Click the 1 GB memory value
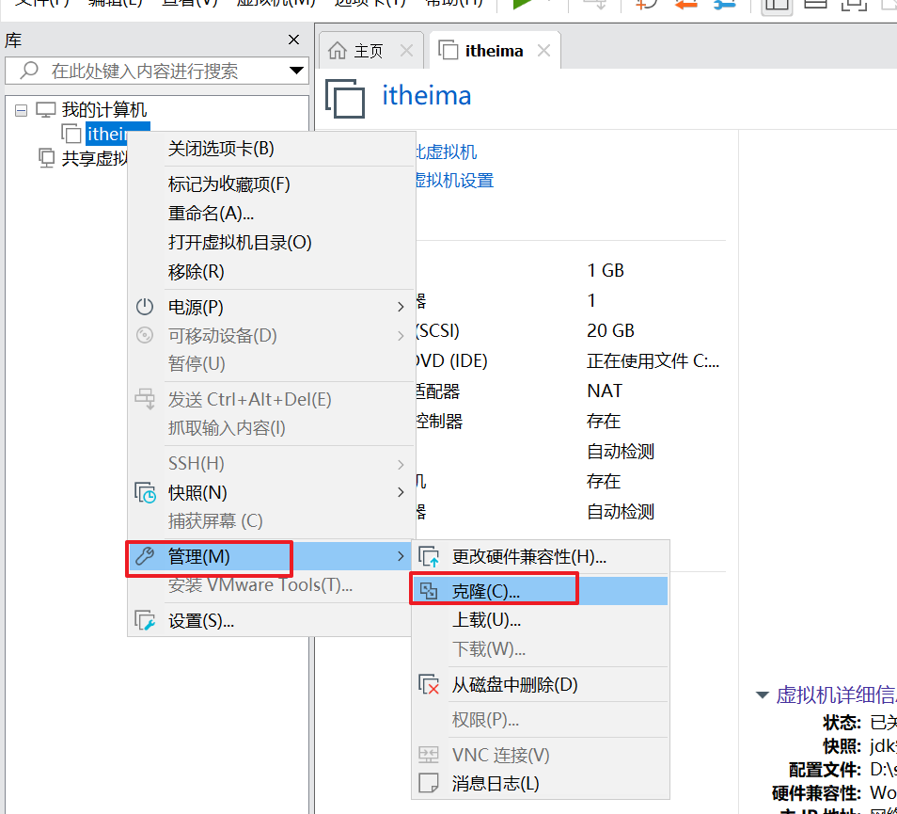This screenshot has height=814, width=897. (x=606, y=271)
